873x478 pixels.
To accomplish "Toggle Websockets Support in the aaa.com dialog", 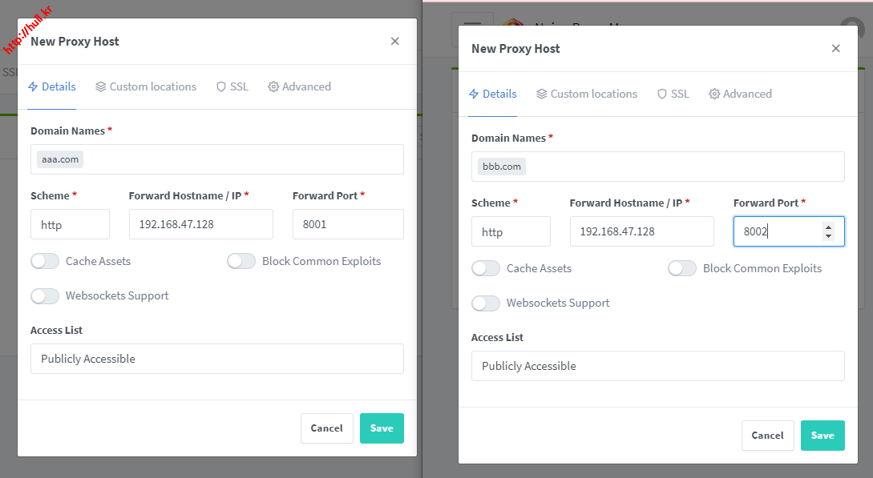I will tap(45, 295).
